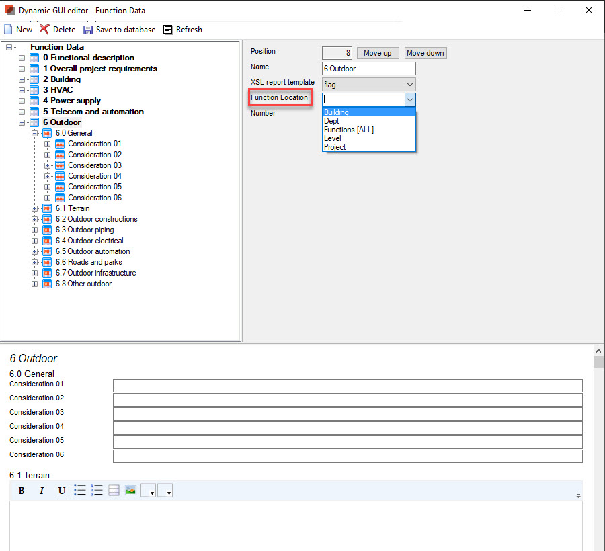
Task: Insert an image in Terrain editor
Action: [x=130, y=491]
